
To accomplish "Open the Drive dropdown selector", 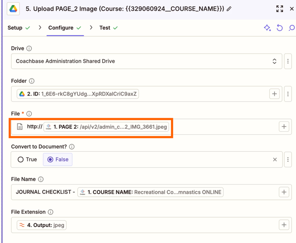I will tap(146, 61).
